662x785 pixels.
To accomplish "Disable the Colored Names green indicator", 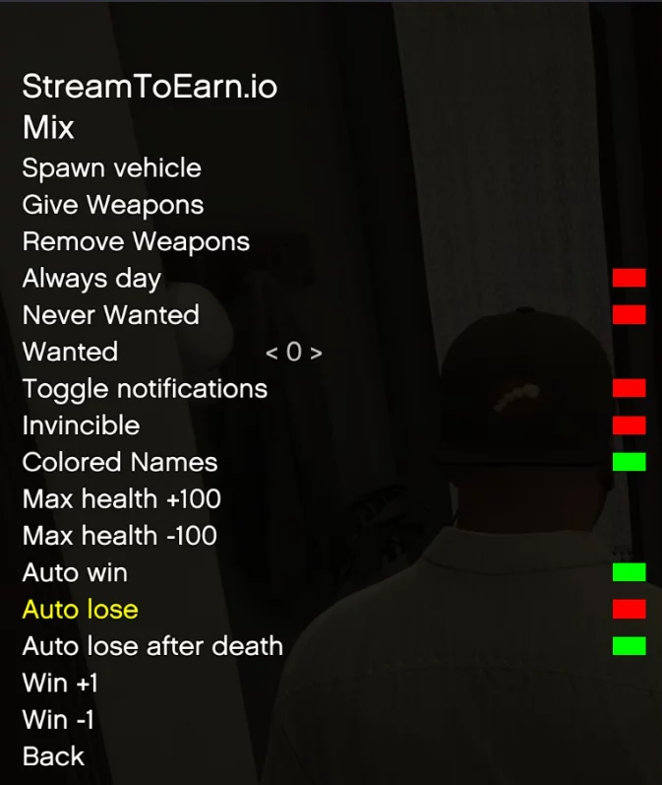I will click(629, 462).
